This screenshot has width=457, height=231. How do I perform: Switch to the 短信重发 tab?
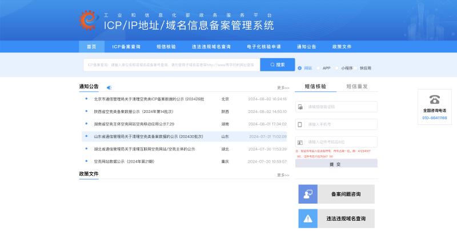tap(357, 87)
